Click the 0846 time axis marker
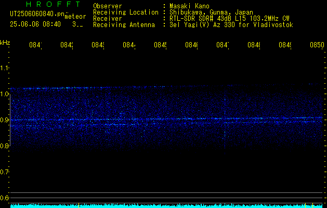 [191, 45]
